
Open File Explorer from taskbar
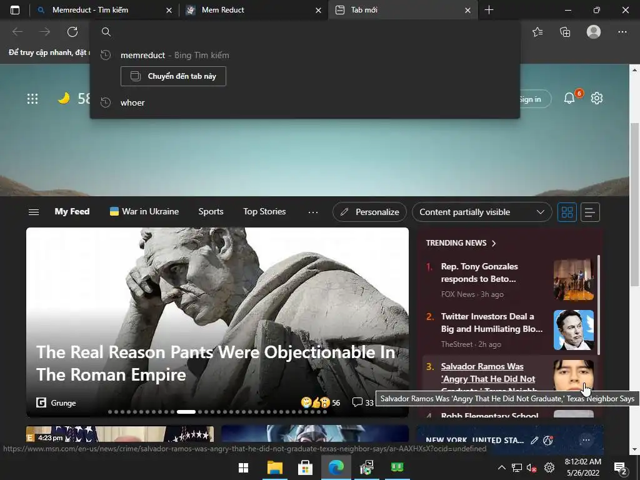point(275,467)
